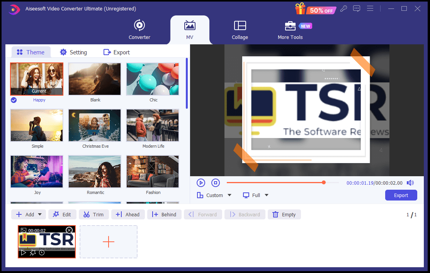430x273 pixels.
Task: Click the Ahead insert button
Action: 127,214
